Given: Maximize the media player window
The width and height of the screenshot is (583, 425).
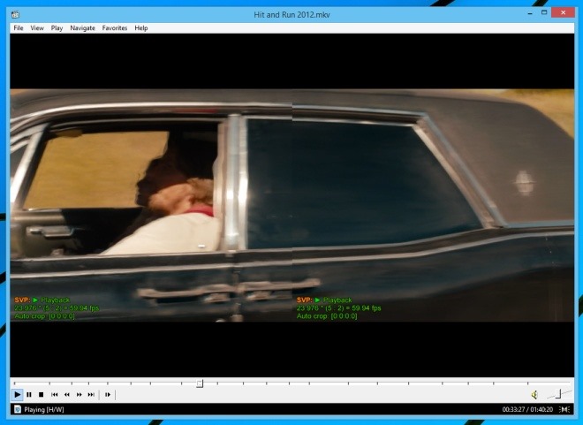Looking at the screenshot, I should point(544,12).
